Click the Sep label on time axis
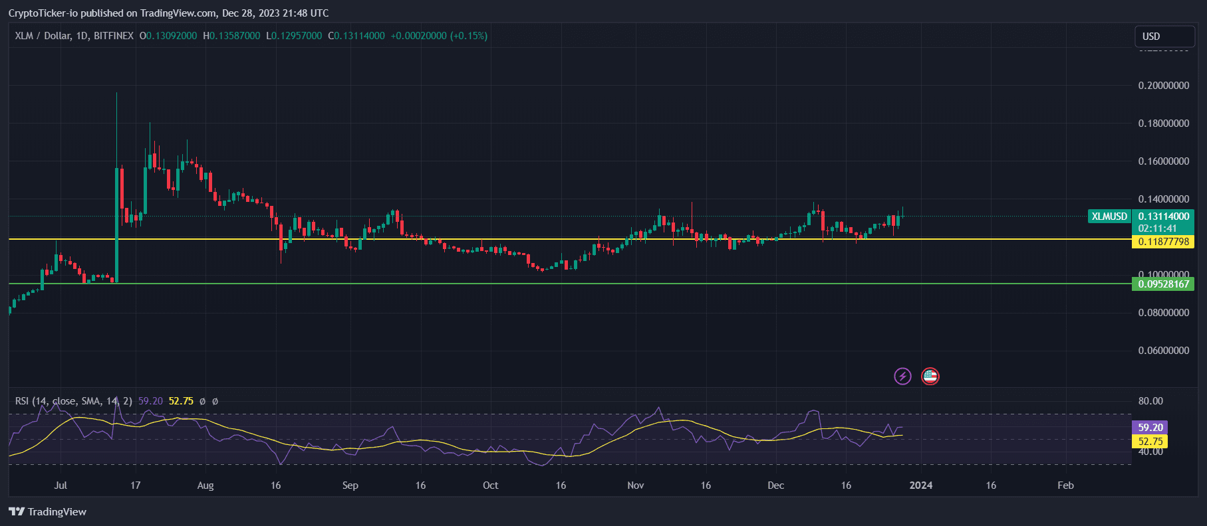The height and width of the screenshot is (526, 1207). [350, 485]
